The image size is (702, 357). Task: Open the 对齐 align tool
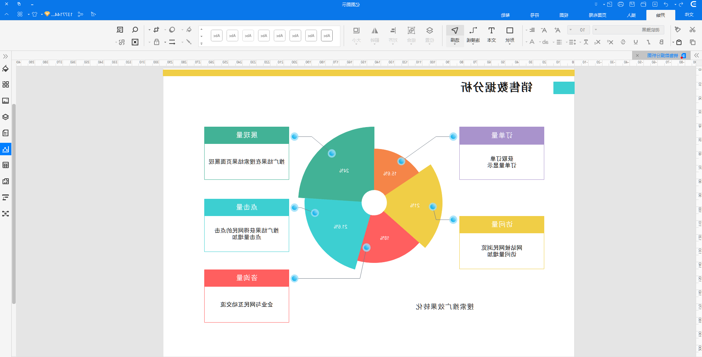coord(393,35)
